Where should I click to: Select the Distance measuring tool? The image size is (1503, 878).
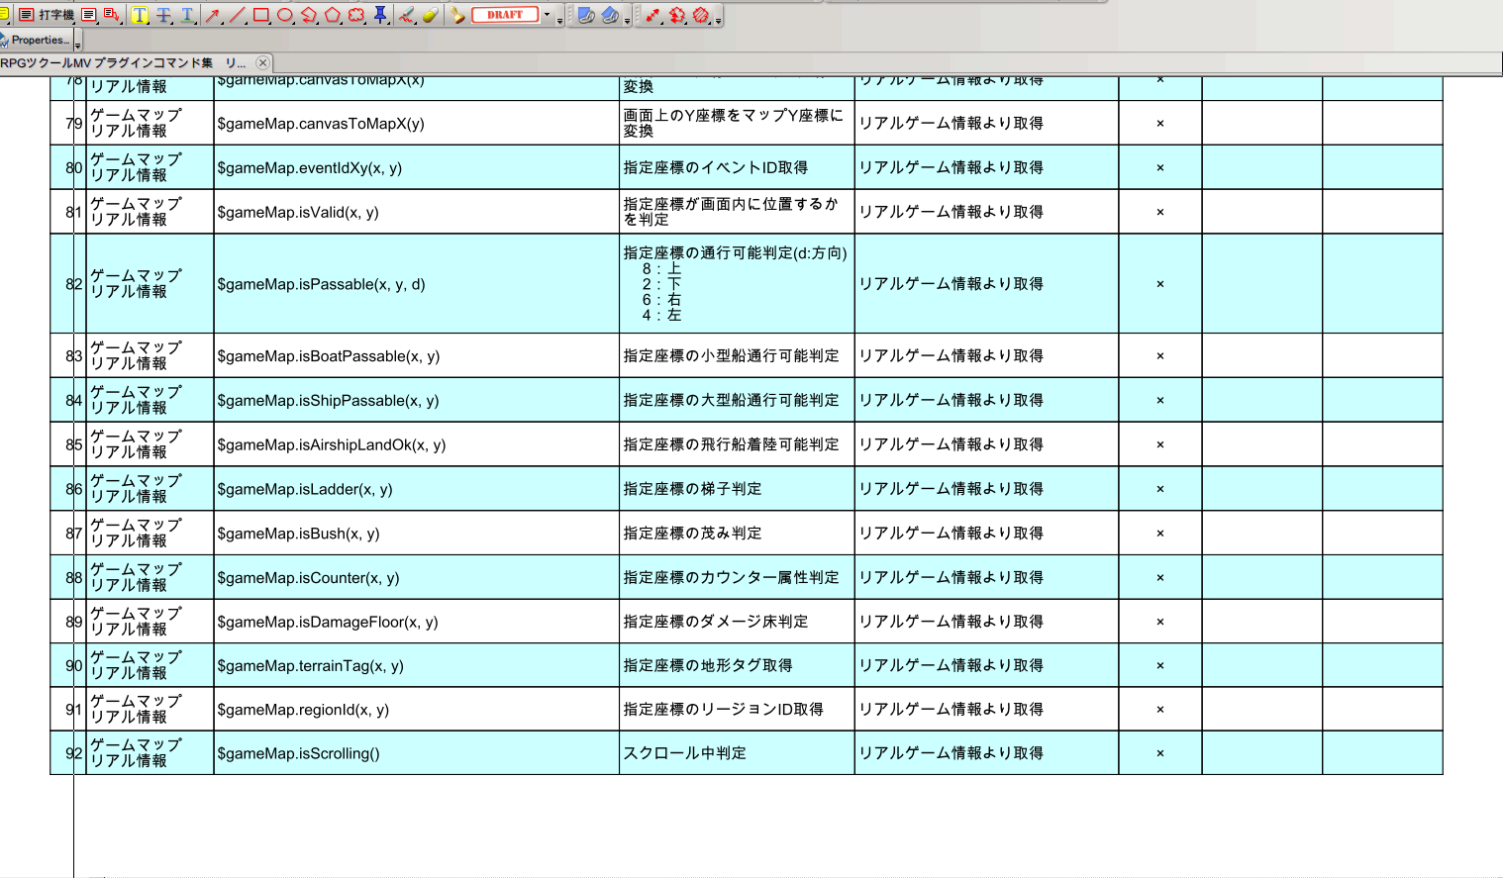click(x=652, y=15)
